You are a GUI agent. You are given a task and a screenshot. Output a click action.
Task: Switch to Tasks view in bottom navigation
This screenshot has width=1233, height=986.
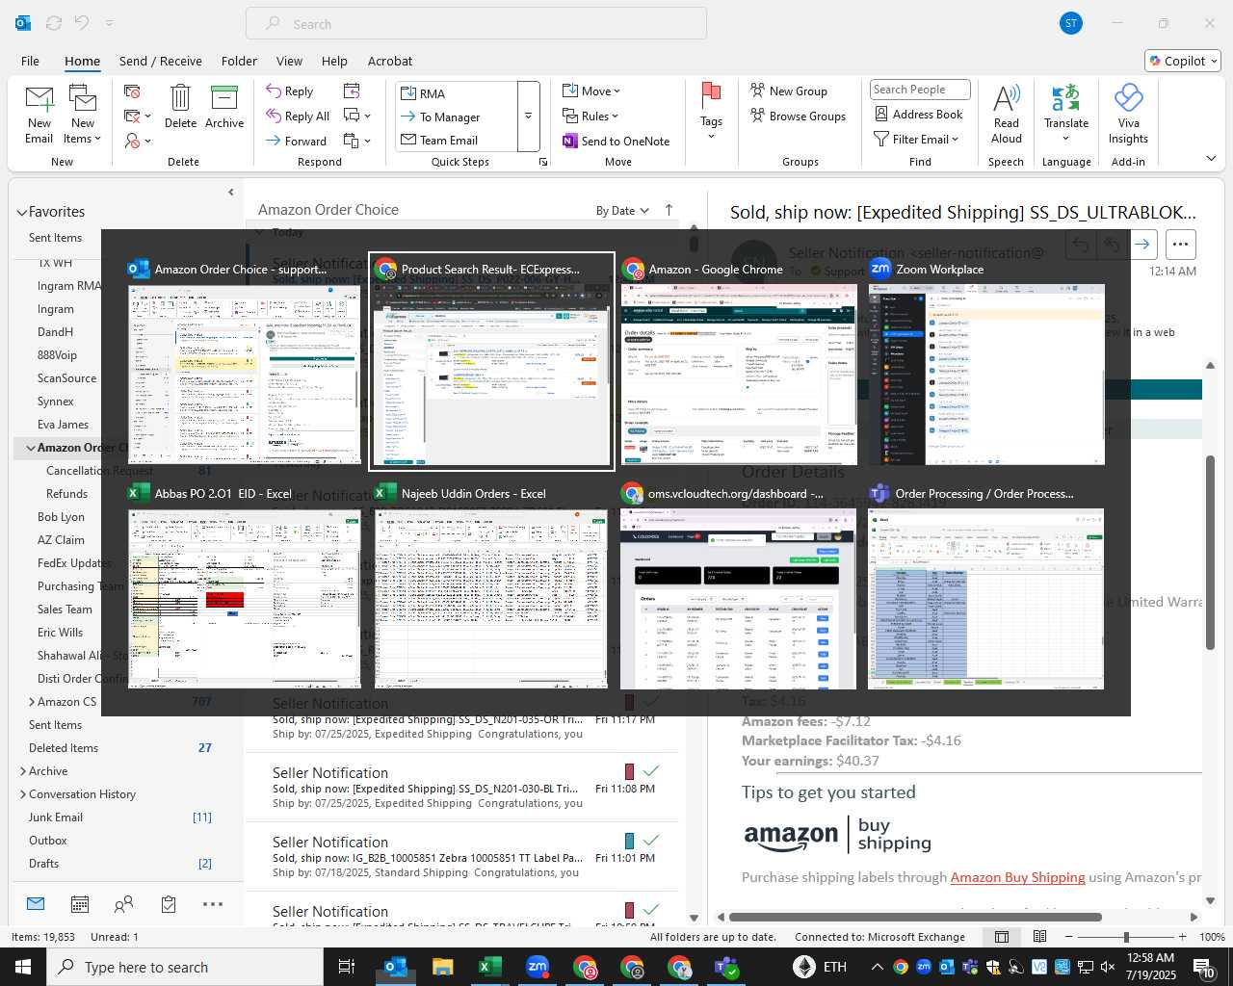click(x=169, y=904)
